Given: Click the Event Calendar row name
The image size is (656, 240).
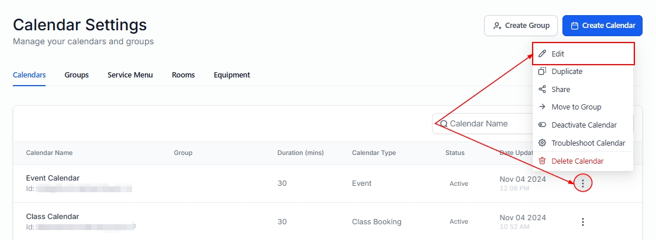Looking at the screenshot, I should coord(53,178).
